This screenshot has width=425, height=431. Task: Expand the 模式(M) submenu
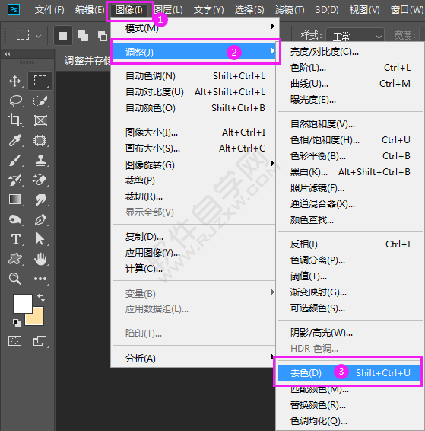195,28
